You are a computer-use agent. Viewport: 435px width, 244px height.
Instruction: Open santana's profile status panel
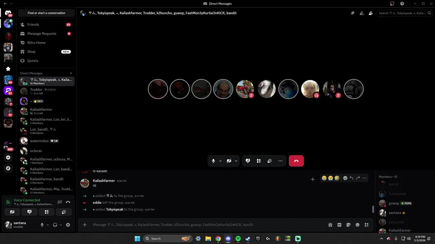[x=20, y=224]
